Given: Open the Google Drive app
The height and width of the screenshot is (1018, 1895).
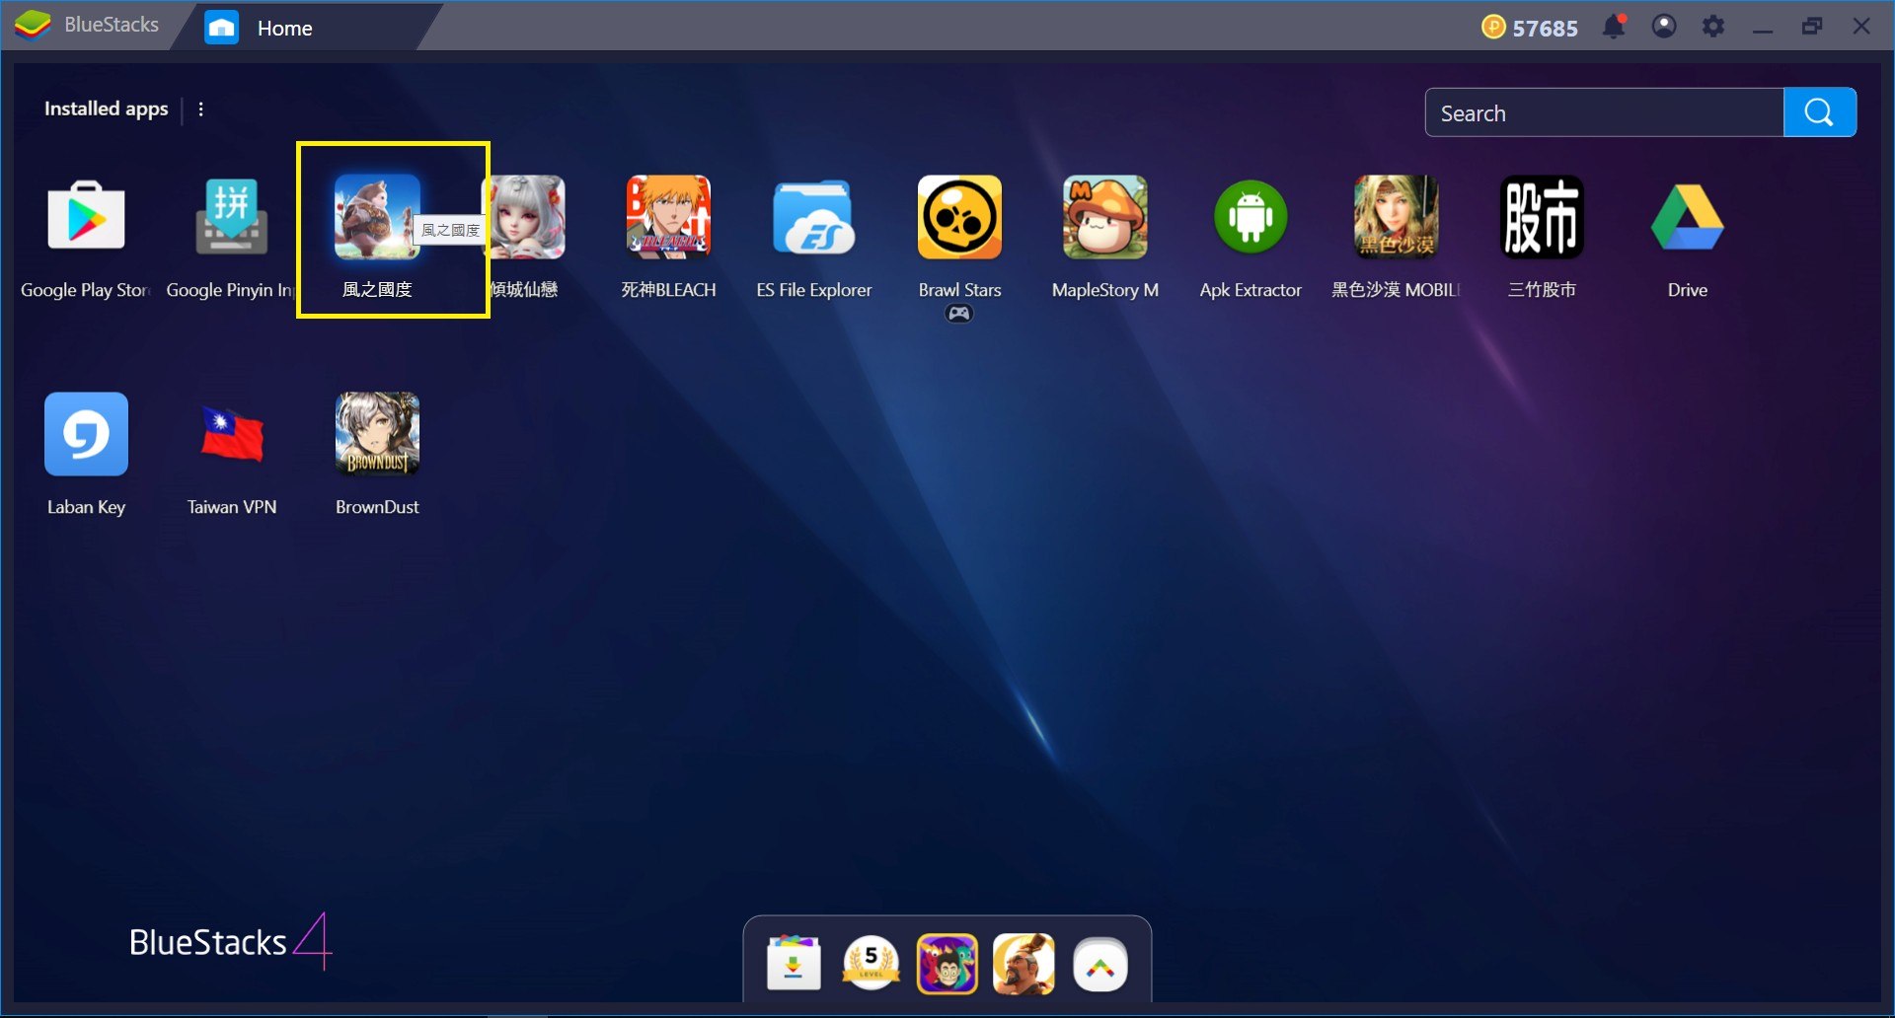Looking at the screenshot, I should (1687, 216).
